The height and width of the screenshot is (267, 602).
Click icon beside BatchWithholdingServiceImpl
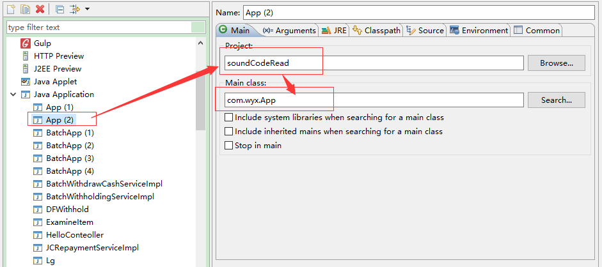click(x=38, y=197)
